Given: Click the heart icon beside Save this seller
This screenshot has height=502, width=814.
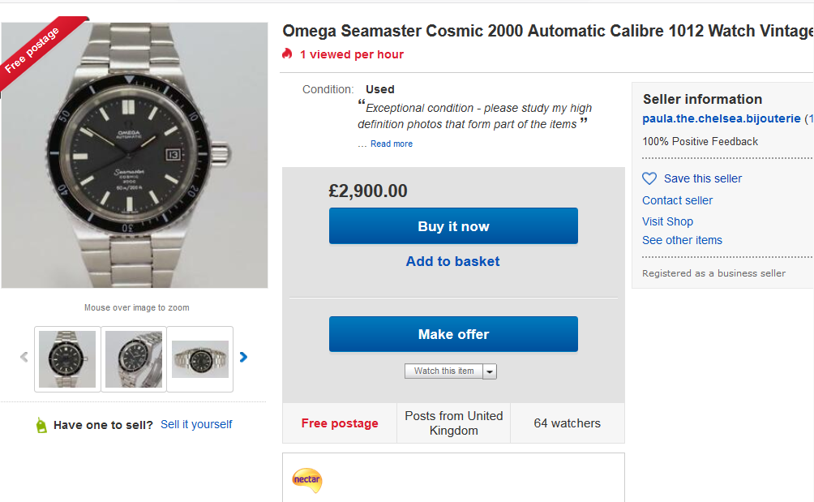Looking at the screenshot, I should 649,178.
